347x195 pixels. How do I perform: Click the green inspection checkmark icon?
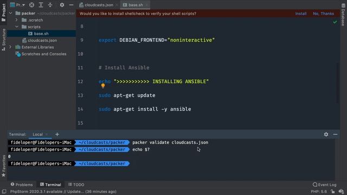[x=335, y=22]
